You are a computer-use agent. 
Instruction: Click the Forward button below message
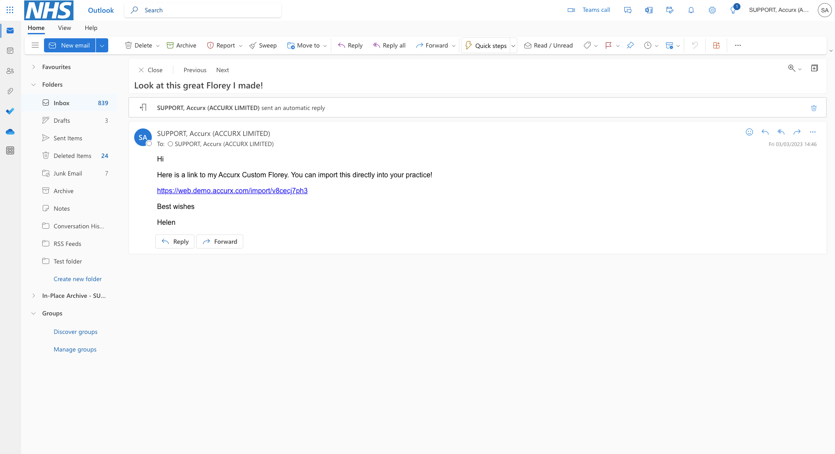pyautogui.click(x=220, y=242)
